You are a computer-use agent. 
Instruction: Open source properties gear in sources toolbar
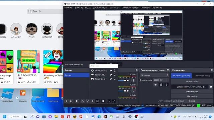tap(103, 101)
